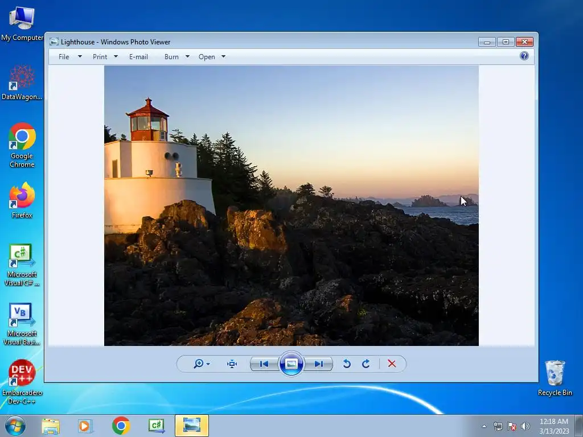Screen dimensions: 583x437
Task: Open Chrome from the taskbar
Action: pos(121,426)
